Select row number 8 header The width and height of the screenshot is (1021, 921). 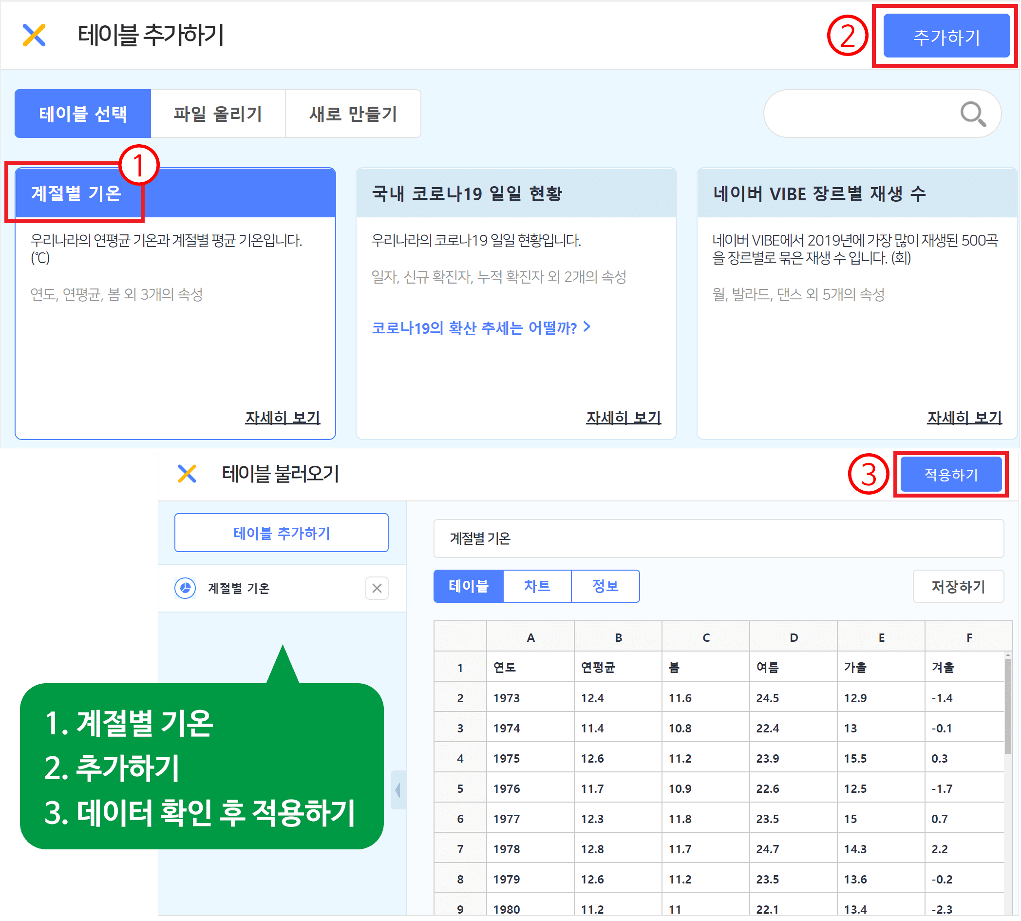[x=460, y=879]
